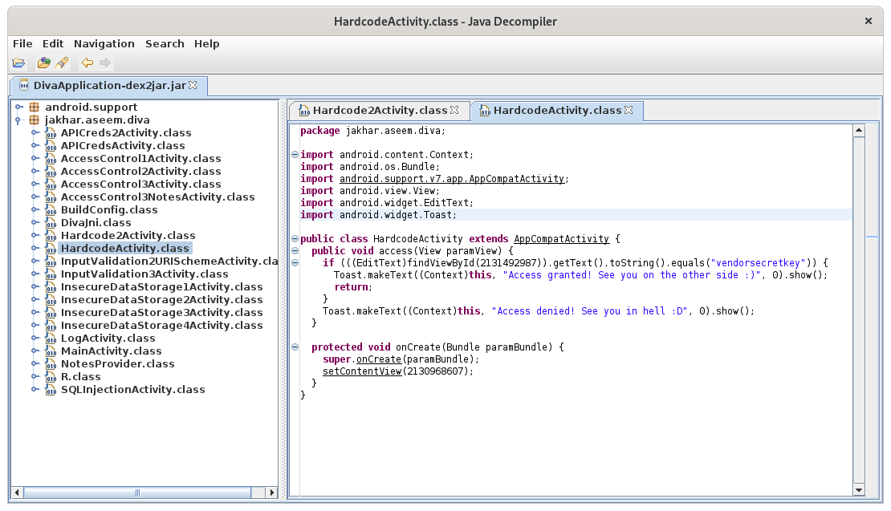Click the tree panel horizontal scrollbar
This screenshot has width=891, height=511.
136,491
